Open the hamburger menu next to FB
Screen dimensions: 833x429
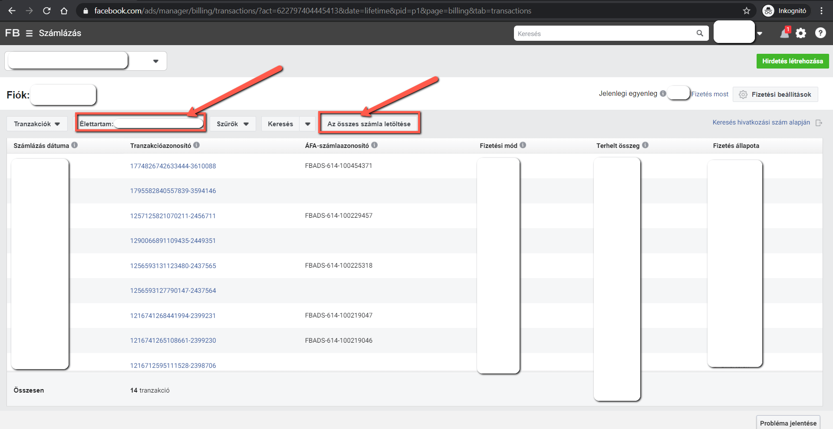(x=29, y=33)
